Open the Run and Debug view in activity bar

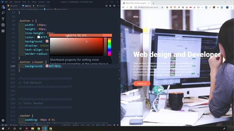coord(3,25)
